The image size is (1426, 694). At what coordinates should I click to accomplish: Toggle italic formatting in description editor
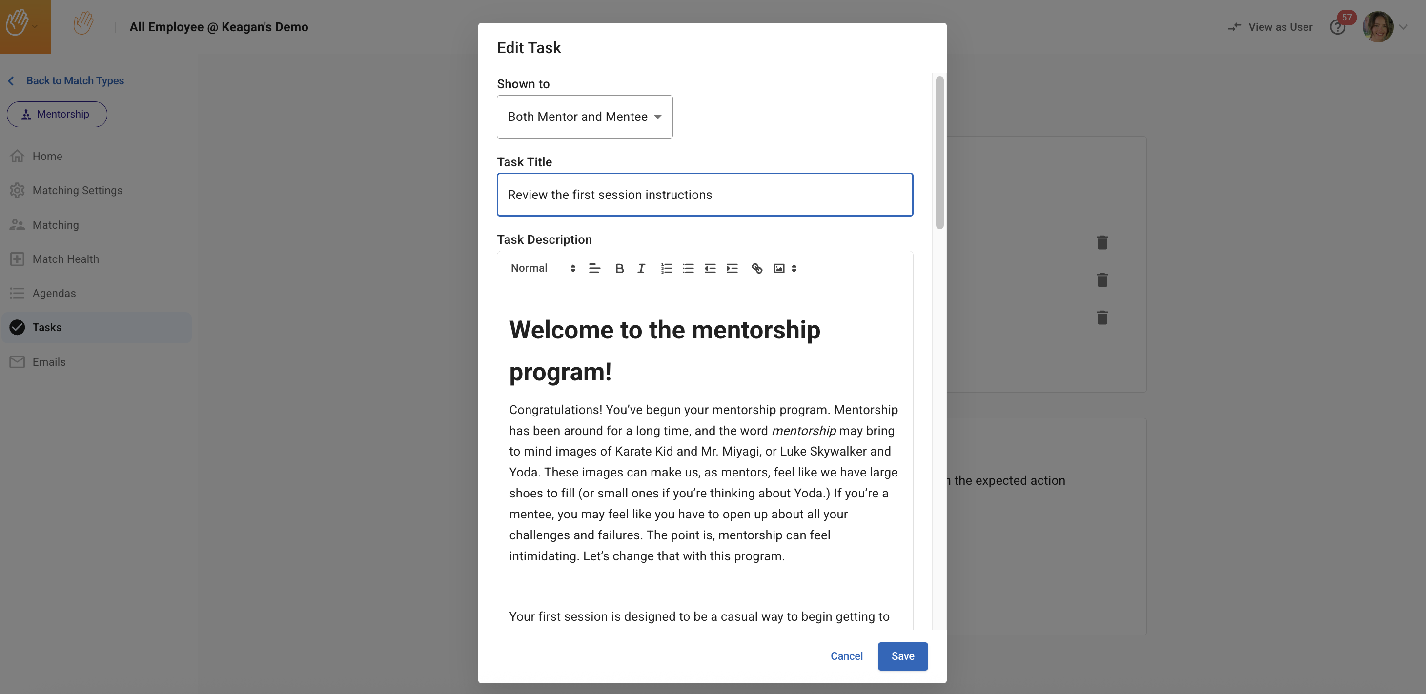(641, 268)
